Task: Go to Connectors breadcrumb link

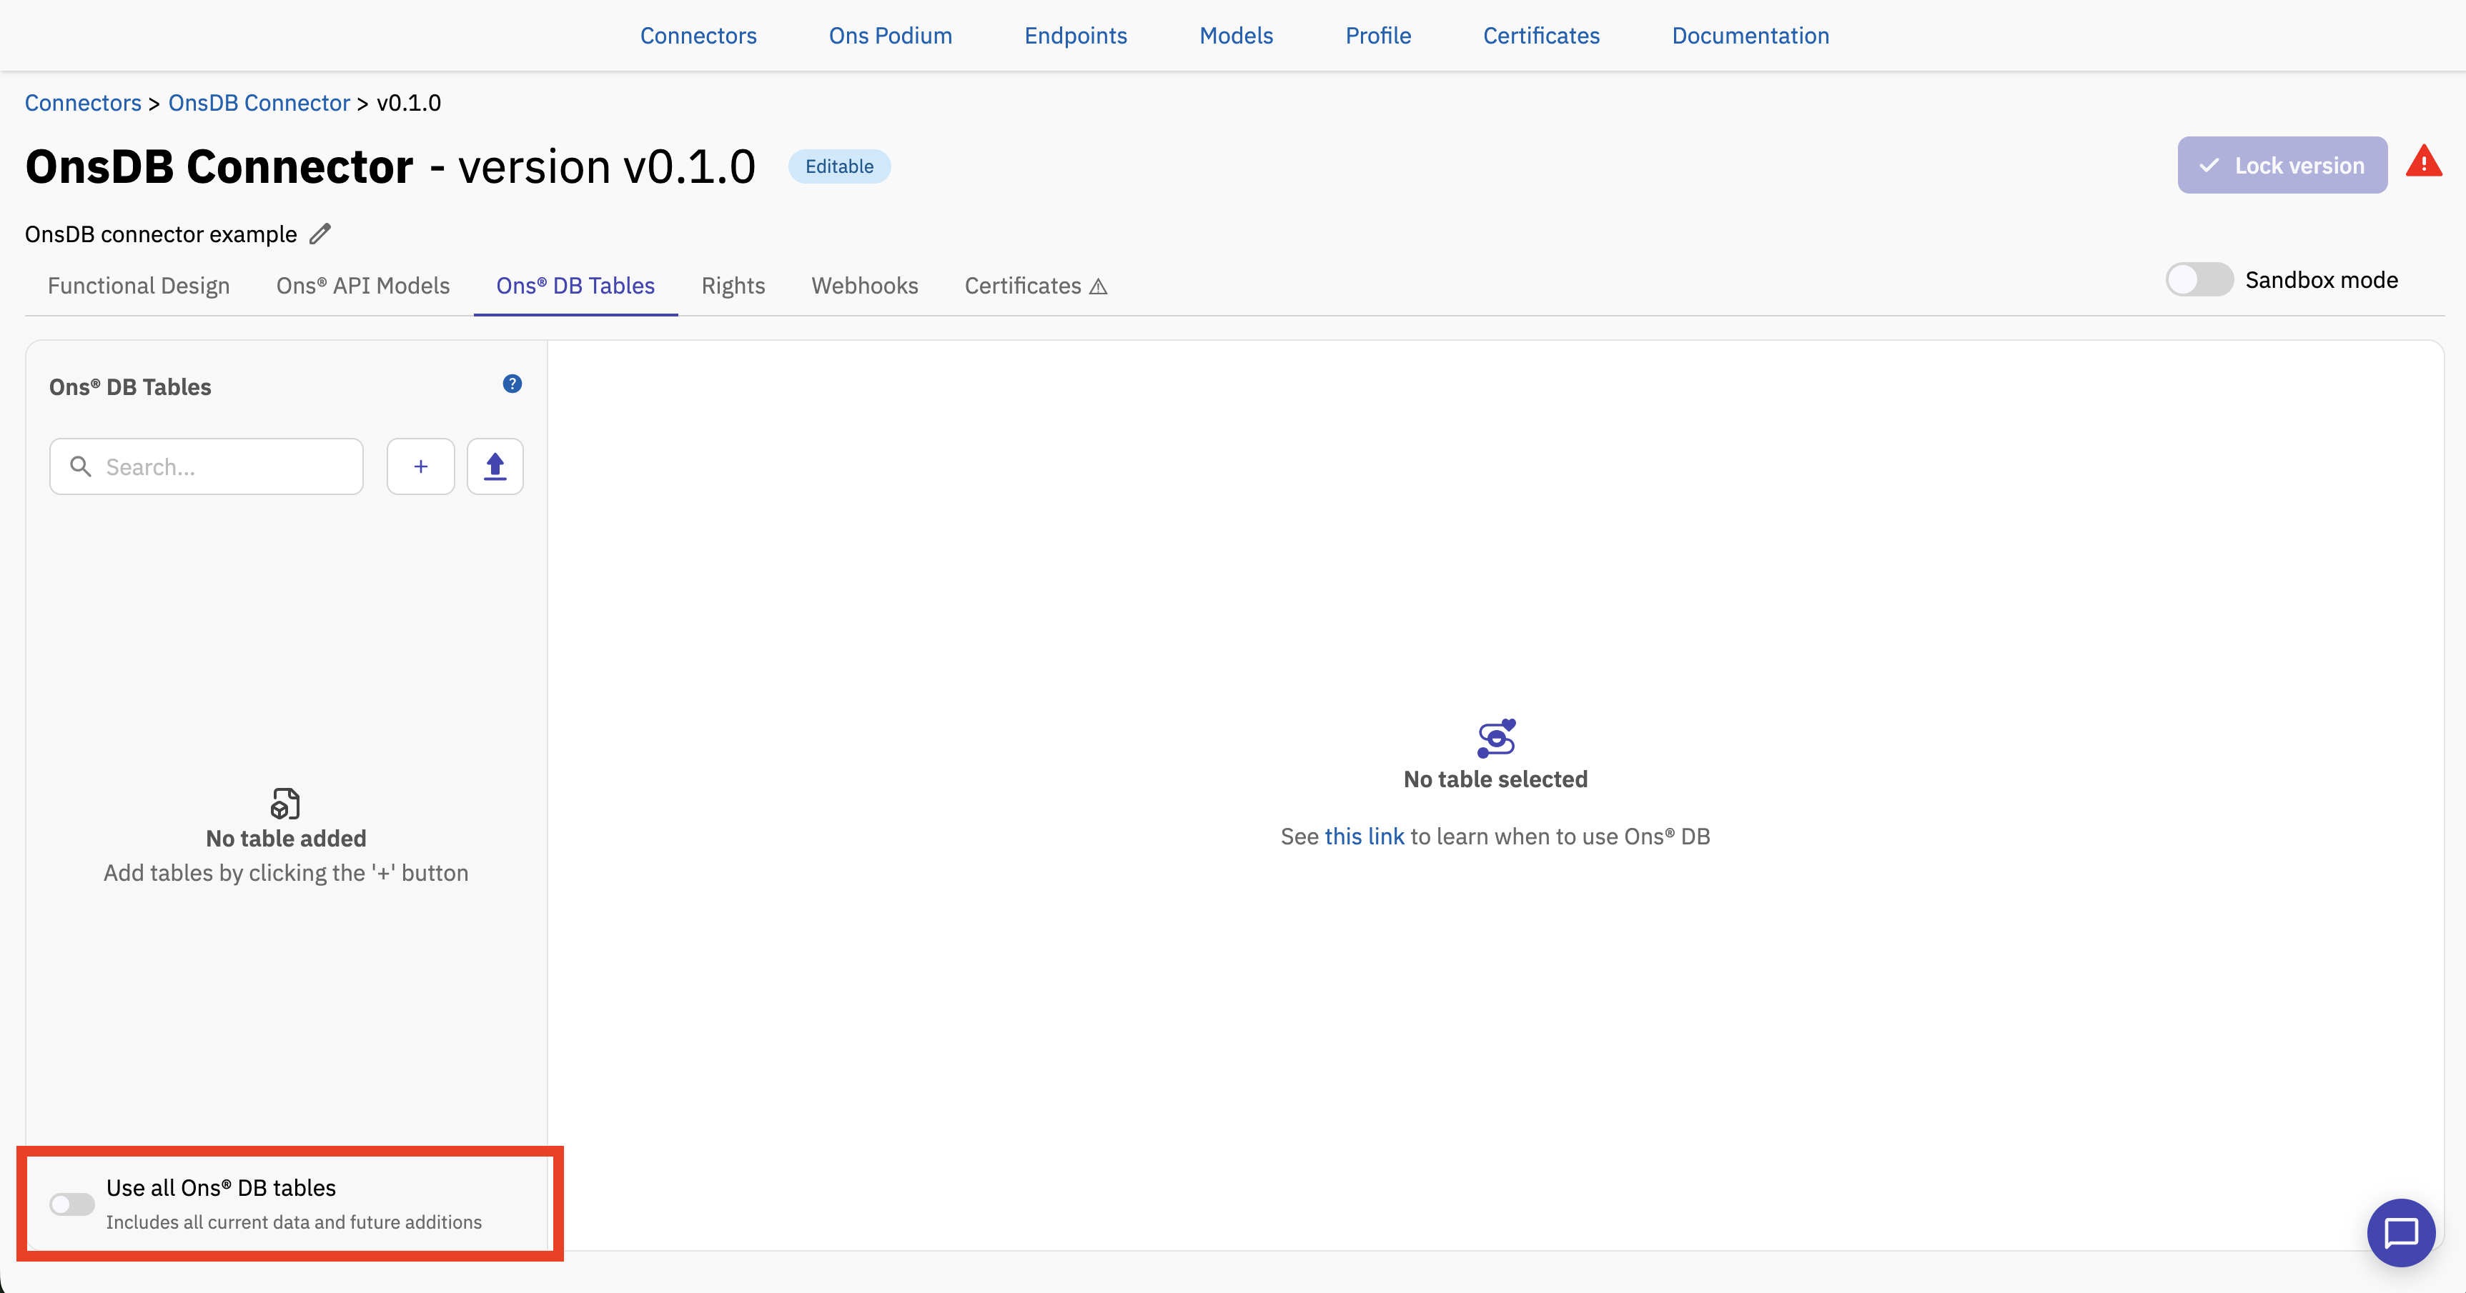Action: (84, 102)
